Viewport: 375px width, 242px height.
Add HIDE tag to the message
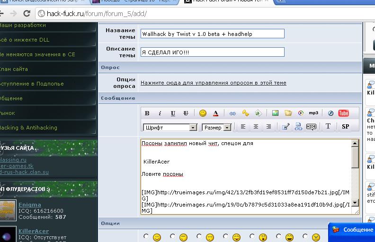tap(311, 127)
